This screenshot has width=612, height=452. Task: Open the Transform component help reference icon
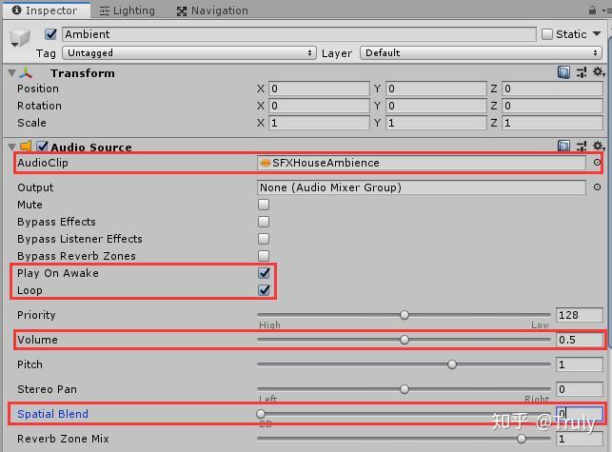(x=563, y=72)
